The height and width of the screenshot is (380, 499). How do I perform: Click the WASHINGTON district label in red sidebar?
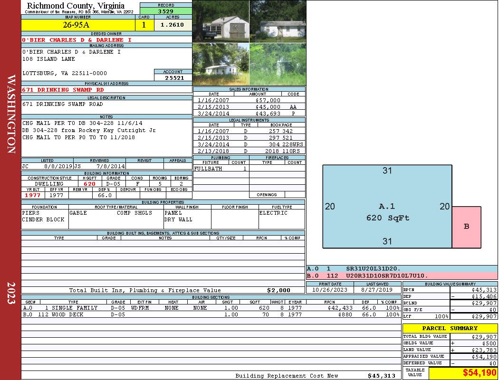(x=10, y=114)
